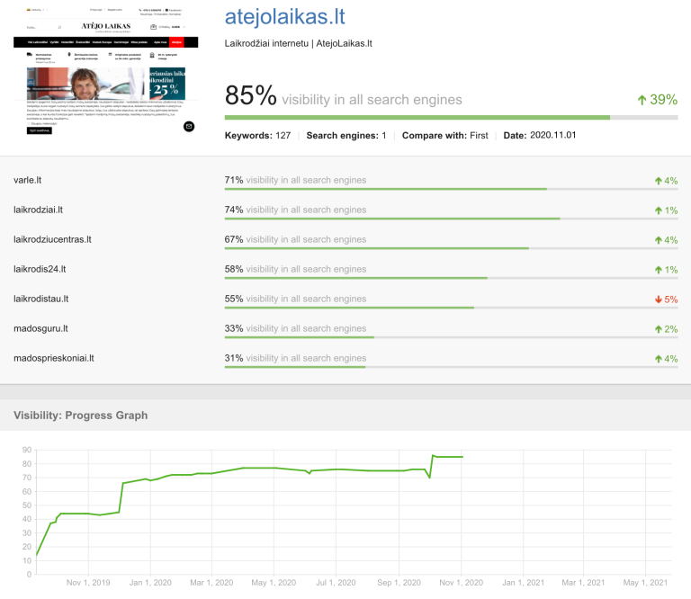This screenshot has height=599, width=691.
Task: Click the mail icon in the site preview
Action: (189, 127)
